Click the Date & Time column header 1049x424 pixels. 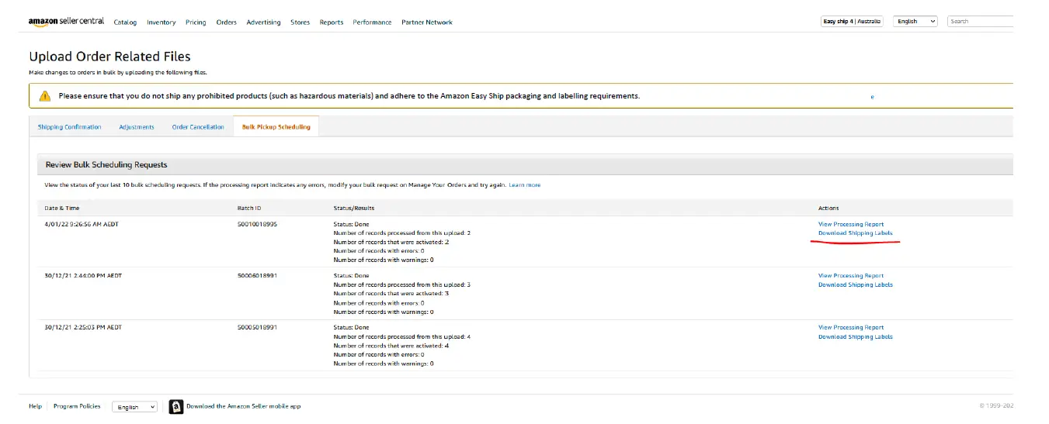[x=62, y=209]
